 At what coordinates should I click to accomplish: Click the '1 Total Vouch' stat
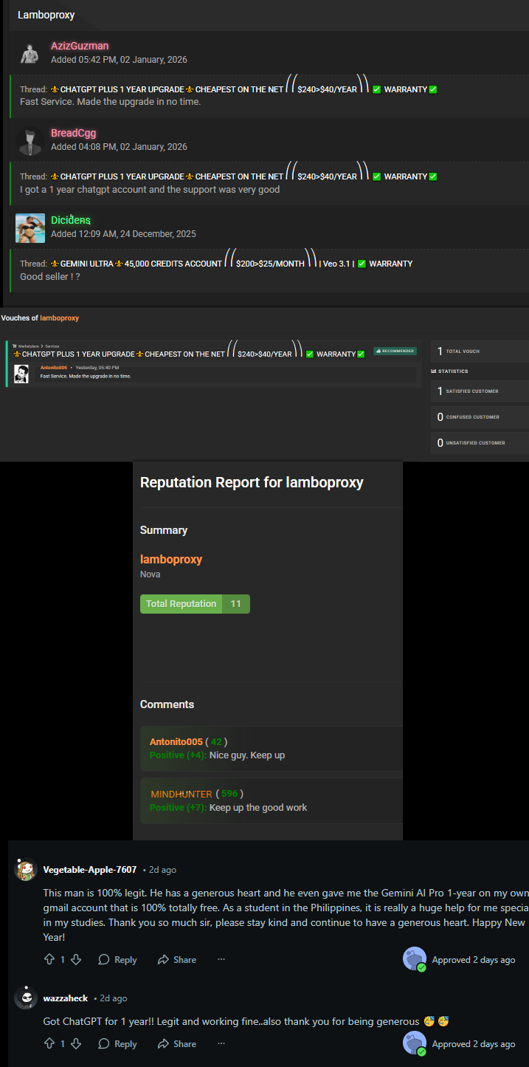[x=480, y=351]
